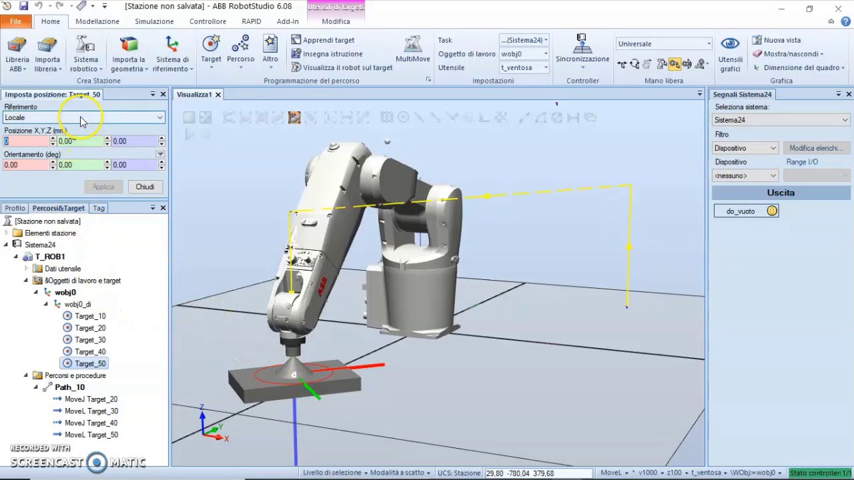Click the Z orientation input field
854x480 pixels.
(135, 165)
